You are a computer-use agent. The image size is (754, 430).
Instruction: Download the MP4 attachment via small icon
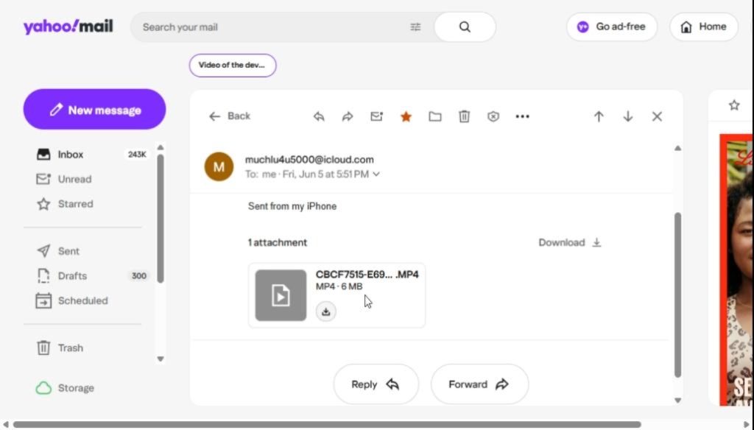[x=326, y=311]
